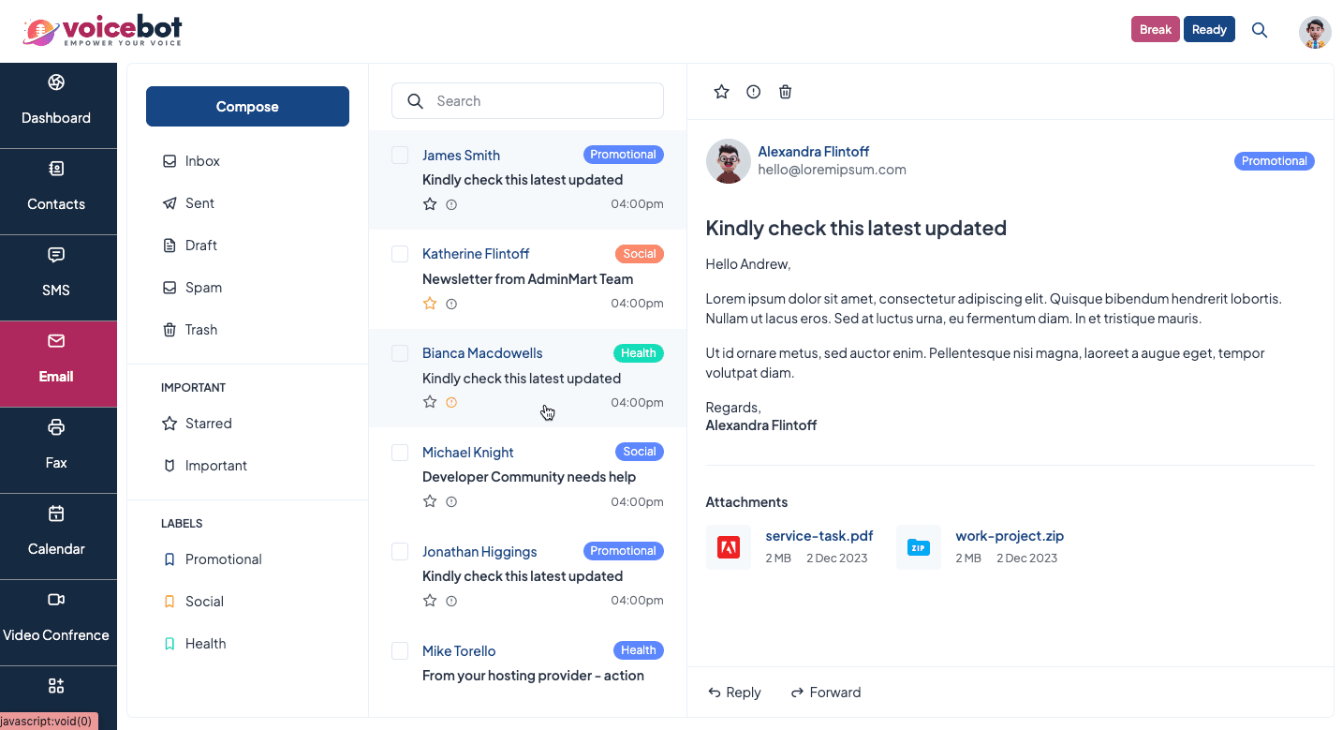Go to Video Conference in sidebar
This screenshot has height=730, width=1342.
tap(56, 622)
